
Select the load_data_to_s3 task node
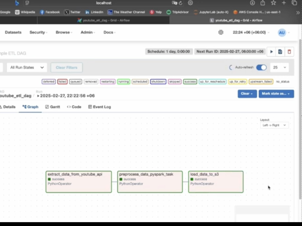click(216, 182)
